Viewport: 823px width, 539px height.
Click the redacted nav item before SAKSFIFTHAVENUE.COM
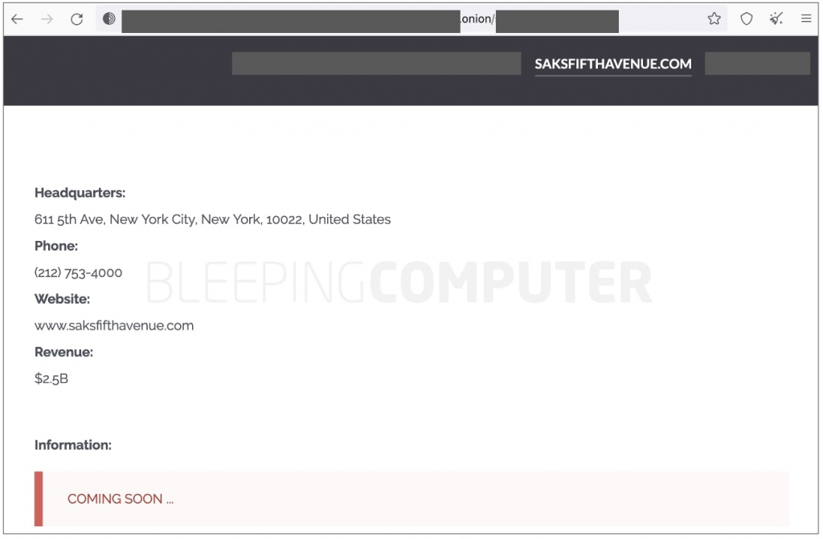[x=376, y=63]
